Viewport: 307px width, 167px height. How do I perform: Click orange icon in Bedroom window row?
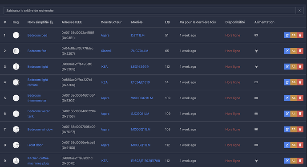(294, 129)
